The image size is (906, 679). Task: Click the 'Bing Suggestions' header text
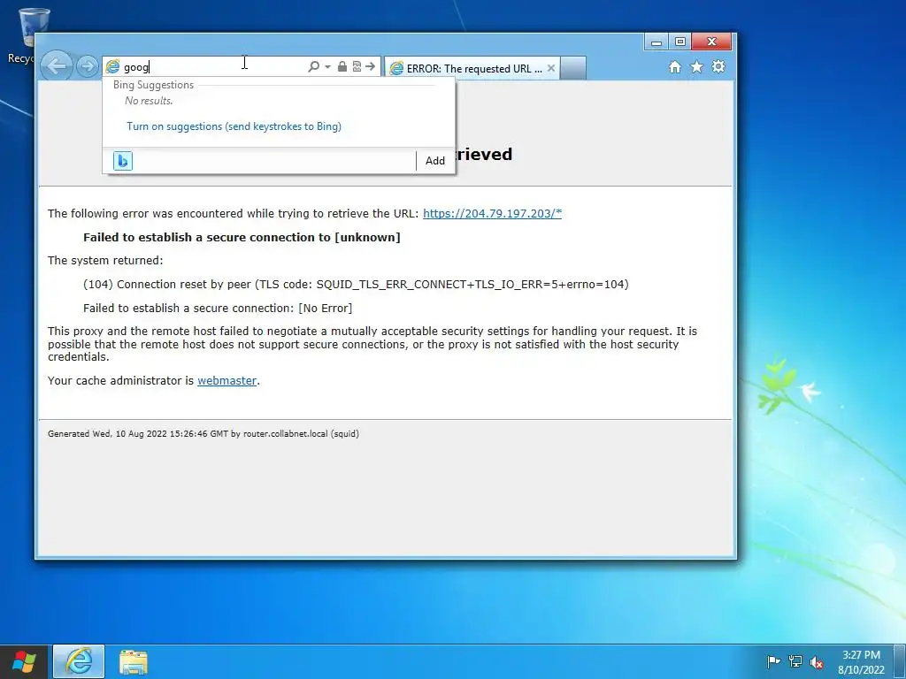point(154,85)
